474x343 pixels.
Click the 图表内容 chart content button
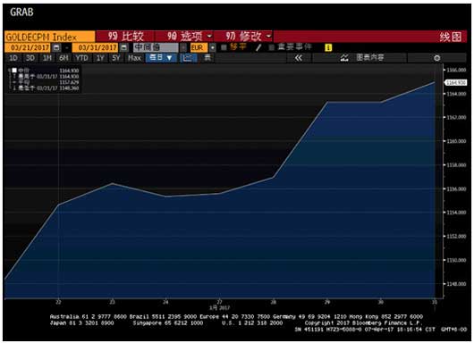362,58
